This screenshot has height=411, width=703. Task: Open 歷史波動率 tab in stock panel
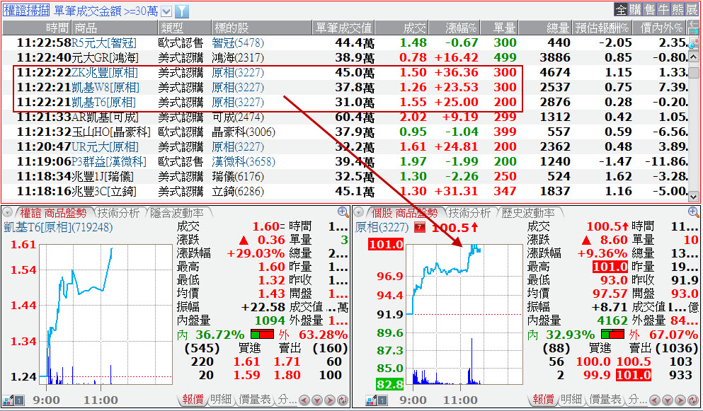click(x=527, y=213)
